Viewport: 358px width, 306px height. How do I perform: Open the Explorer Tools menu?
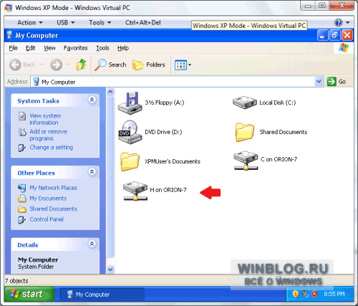pyautogui.click(x=102, y=48)
